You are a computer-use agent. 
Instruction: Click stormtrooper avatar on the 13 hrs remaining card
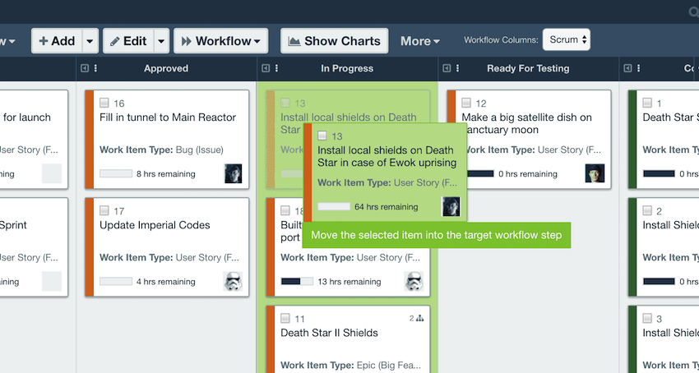point(414,281)
